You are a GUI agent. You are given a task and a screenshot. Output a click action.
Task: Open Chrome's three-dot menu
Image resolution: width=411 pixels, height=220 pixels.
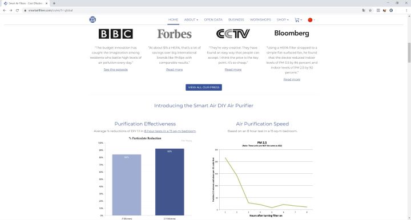406,10
